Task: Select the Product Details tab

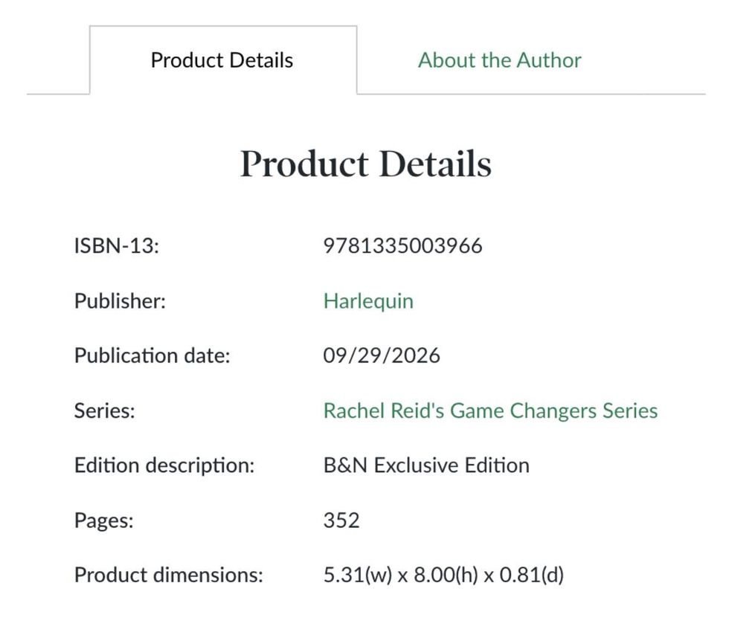Action: (222, 60)
